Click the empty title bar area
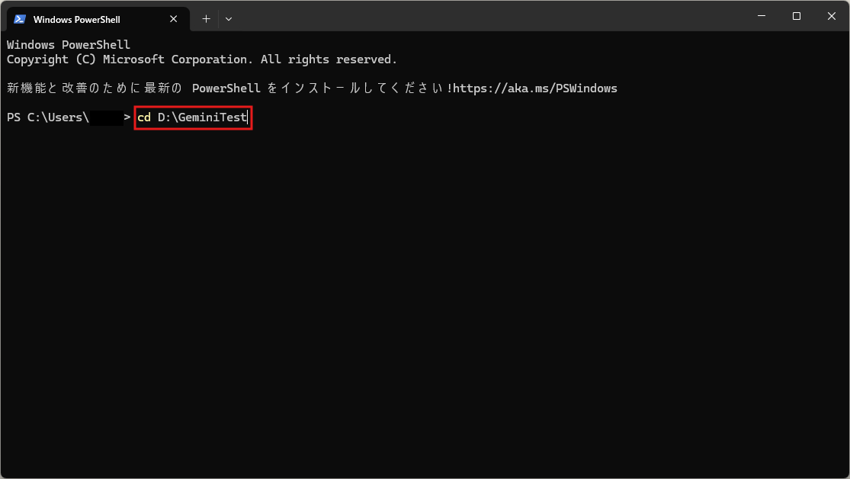This screenshot has width=850, height=479. [x=488, y=17]
